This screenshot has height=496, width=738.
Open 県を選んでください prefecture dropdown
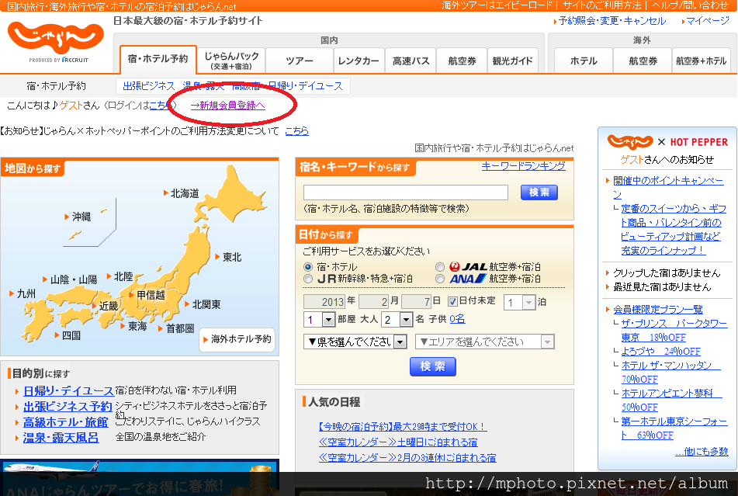[355, 342]
